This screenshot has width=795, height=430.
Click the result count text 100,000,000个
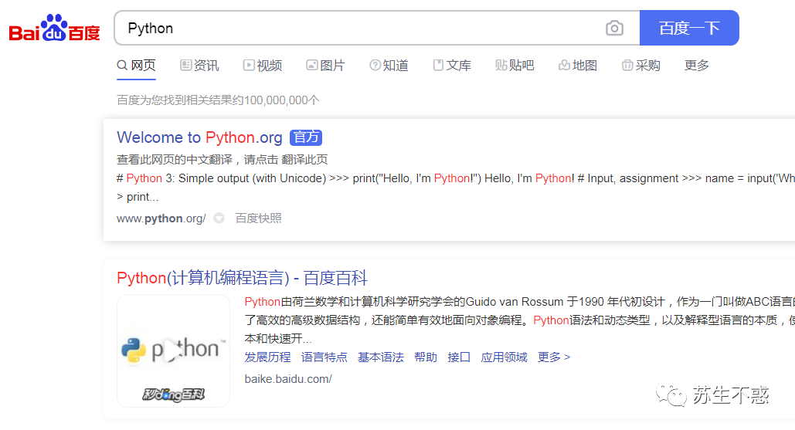pos(282,100)
